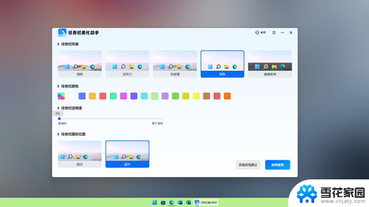
Task: Pick the magenta pink color swatch
Action: pyautogui.click(x=123, y=96)
